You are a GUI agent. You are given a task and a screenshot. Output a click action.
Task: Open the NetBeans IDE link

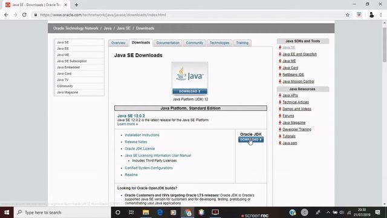(293, 74)
